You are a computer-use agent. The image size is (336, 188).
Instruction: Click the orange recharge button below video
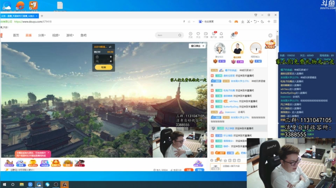point(189,170)
